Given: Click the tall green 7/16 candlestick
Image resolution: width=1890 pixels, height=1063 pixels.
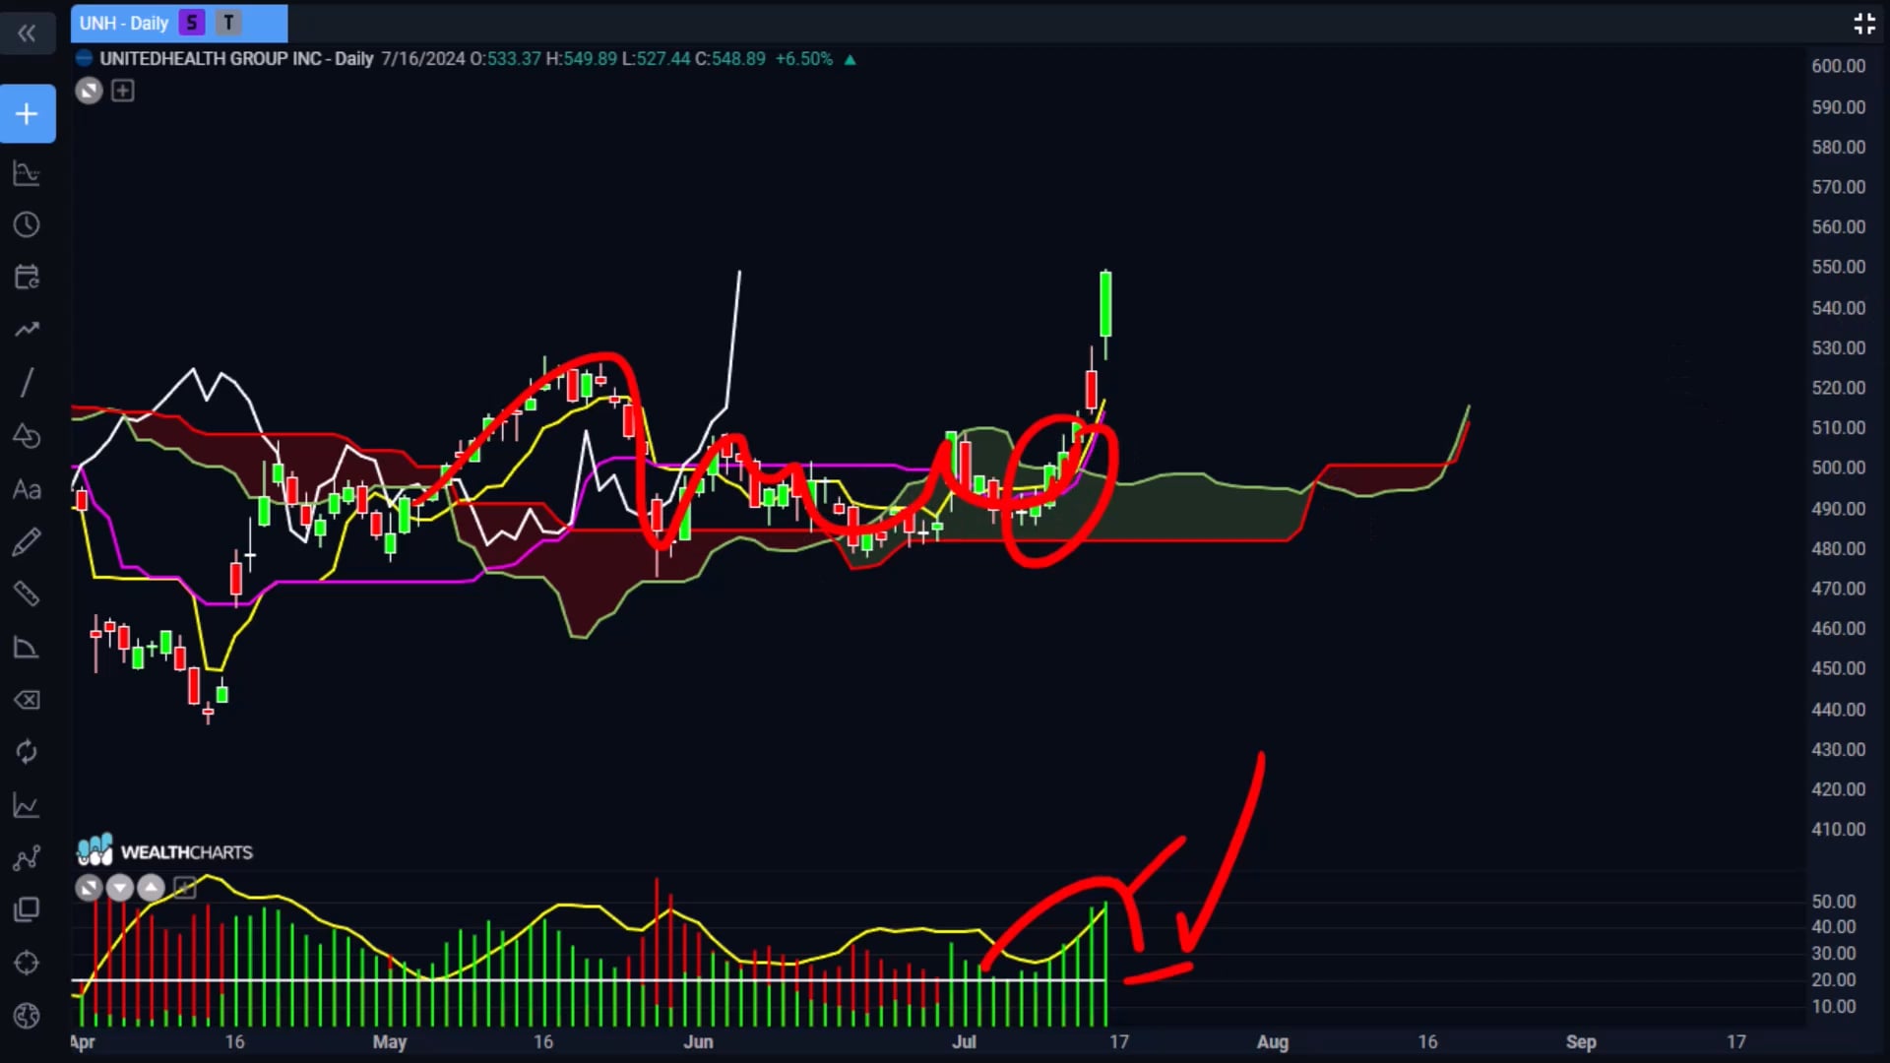Looking at the screenshot, I should point(1105,305).
